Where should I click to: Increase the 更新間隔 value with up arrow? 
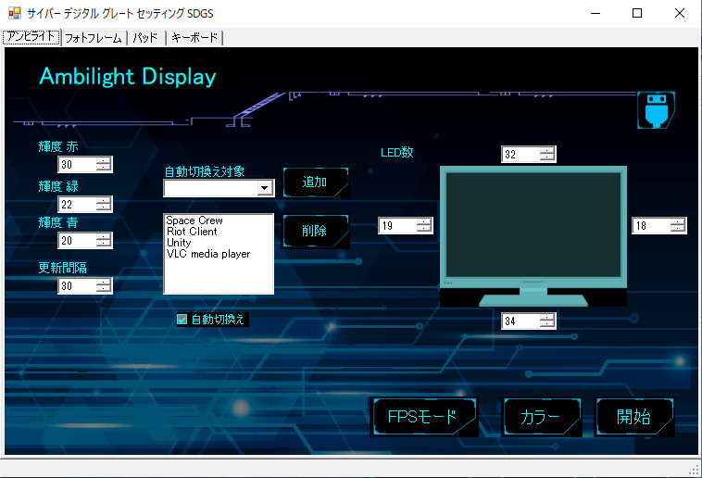pos(104,282)
